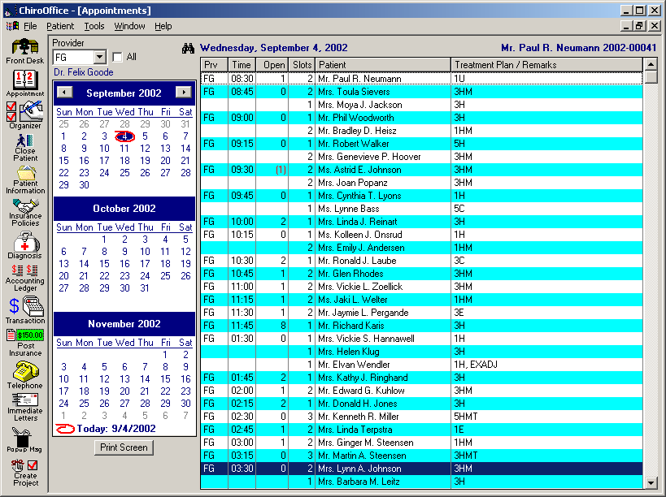Open the Telephone icon

click(x=25, y=375)
